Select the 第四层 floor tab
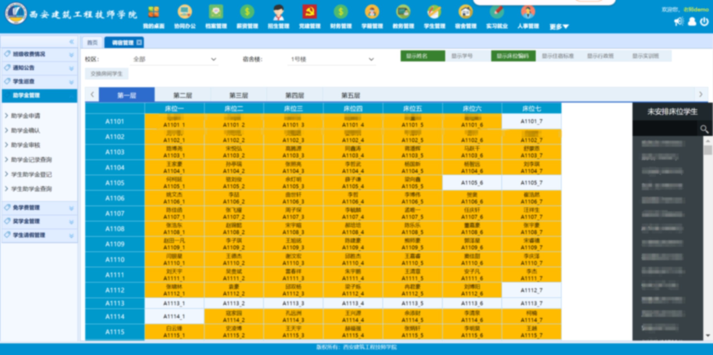 (295, 95)
